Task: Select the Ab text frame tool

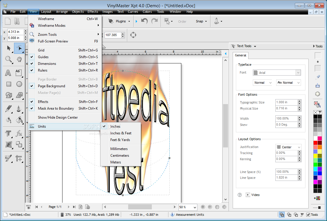Action: tap(19, 72)
